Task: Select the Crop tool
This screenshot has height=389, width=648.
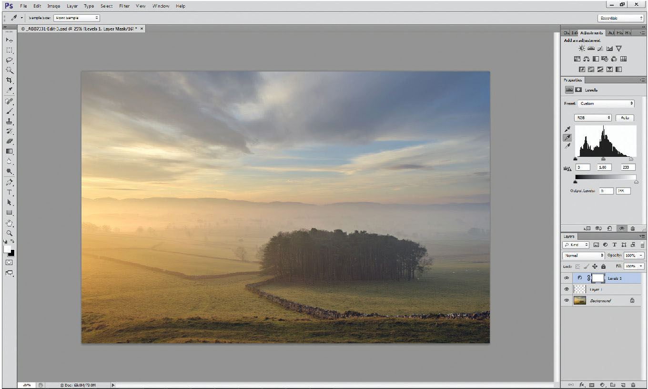Action: click(9, 80)
